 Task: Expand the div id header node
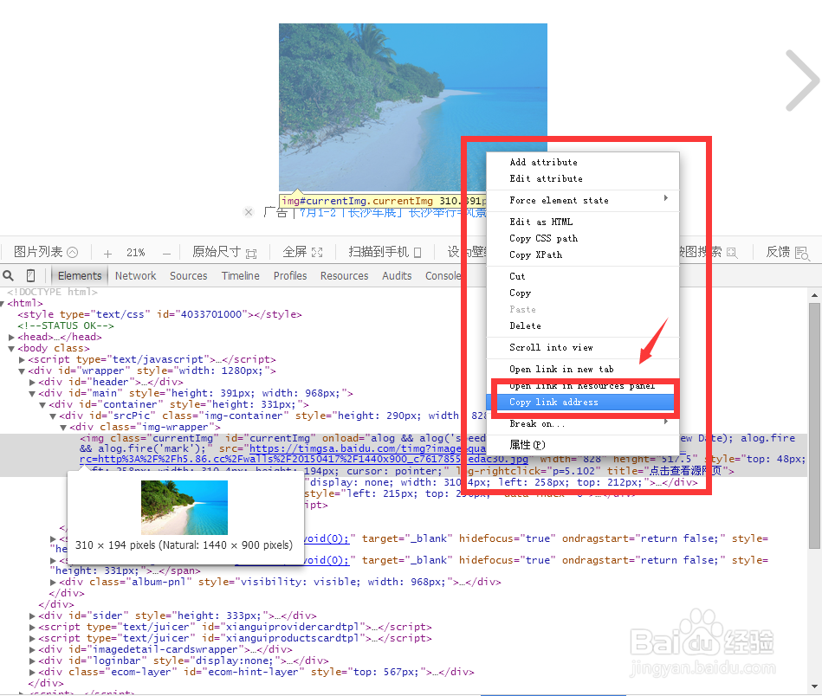coord(33,382)
